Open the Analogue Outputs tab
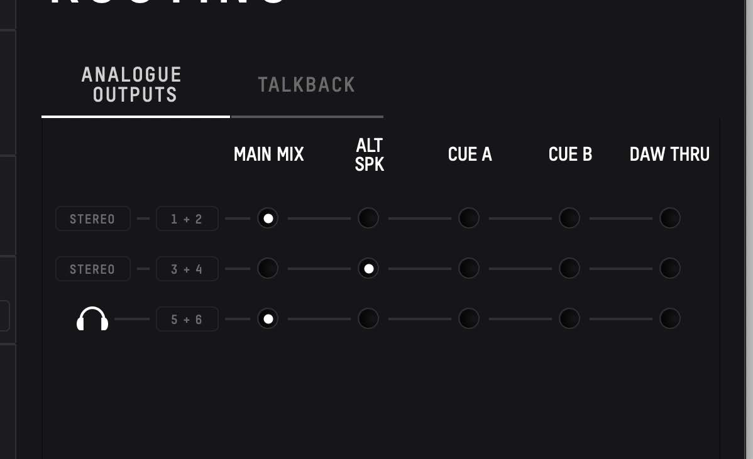Image resolution: width=753 pixels, height=459 pixels. (x=131, y=85)
